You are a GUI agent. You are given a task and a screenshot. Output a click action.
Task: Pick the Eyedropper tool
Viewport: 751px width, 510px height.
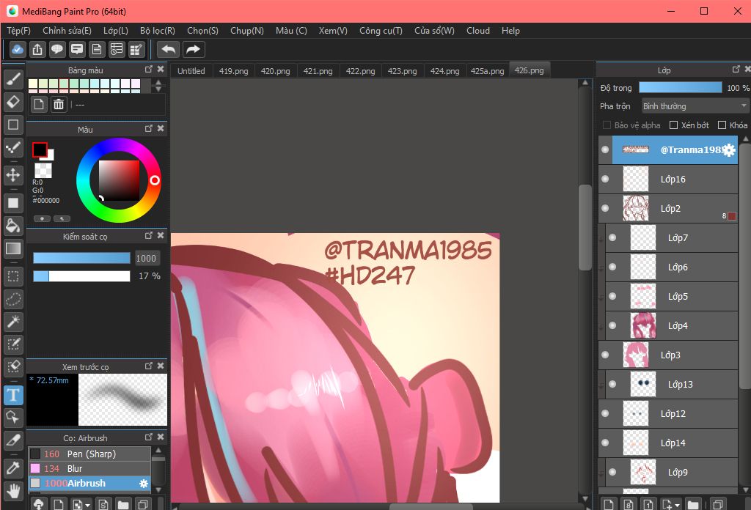13,467
